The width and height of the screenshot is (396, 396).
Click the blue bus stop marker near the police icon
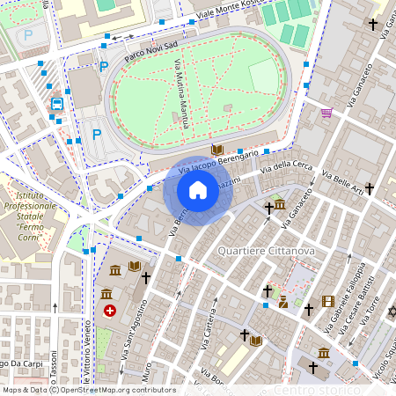pyautogui.click(x=266, y=305)
